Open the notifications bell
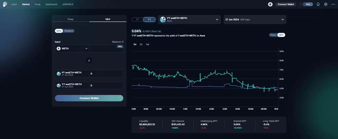338x139 pixels. pos(318,4)
